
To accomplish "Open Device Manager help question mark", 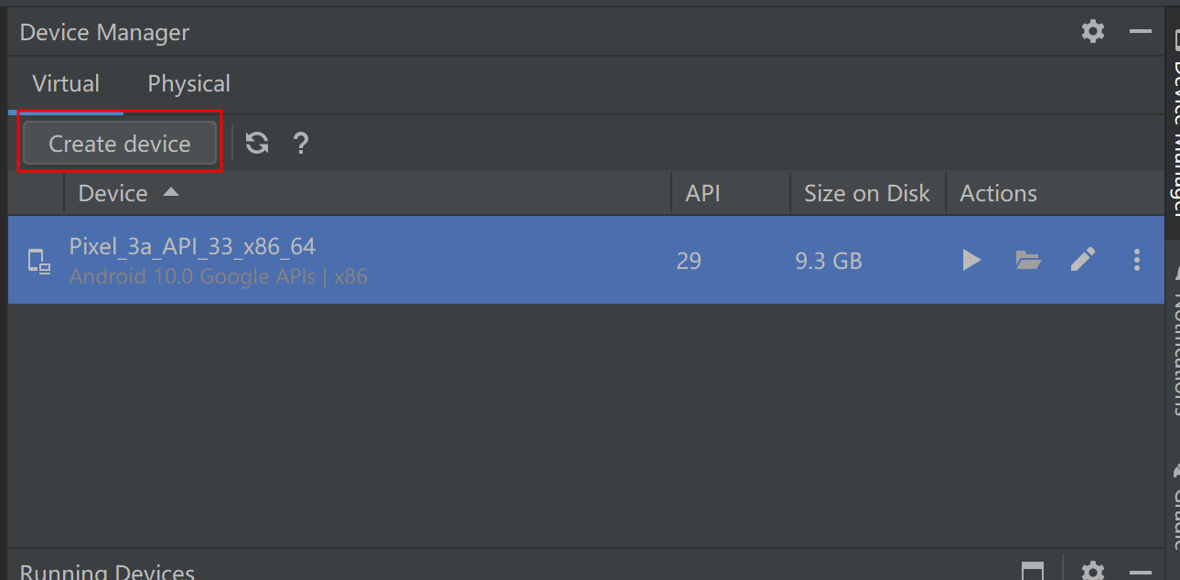I will coord(300,144).
